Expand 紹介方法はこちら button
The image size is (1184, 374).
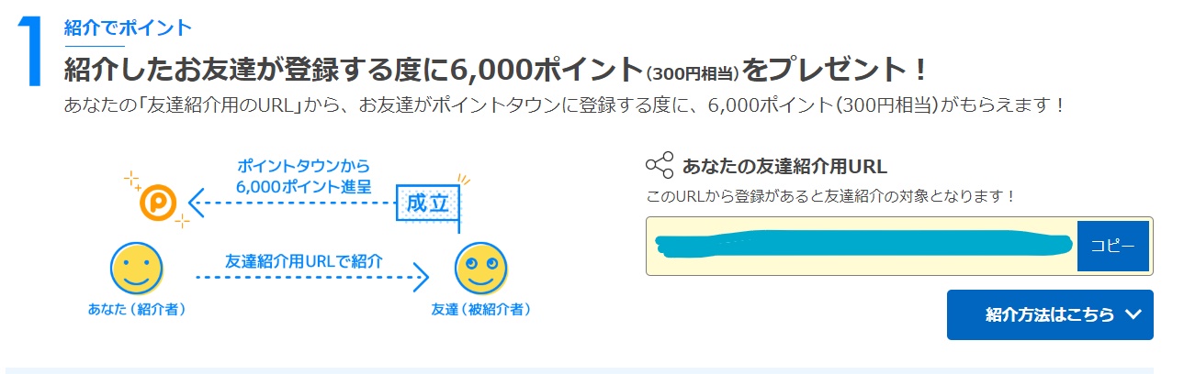pyautogui.click(x=1050, y=315)
